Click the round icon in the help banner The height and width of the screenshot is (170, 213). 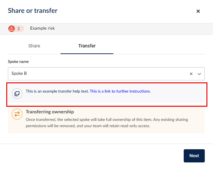17,93
